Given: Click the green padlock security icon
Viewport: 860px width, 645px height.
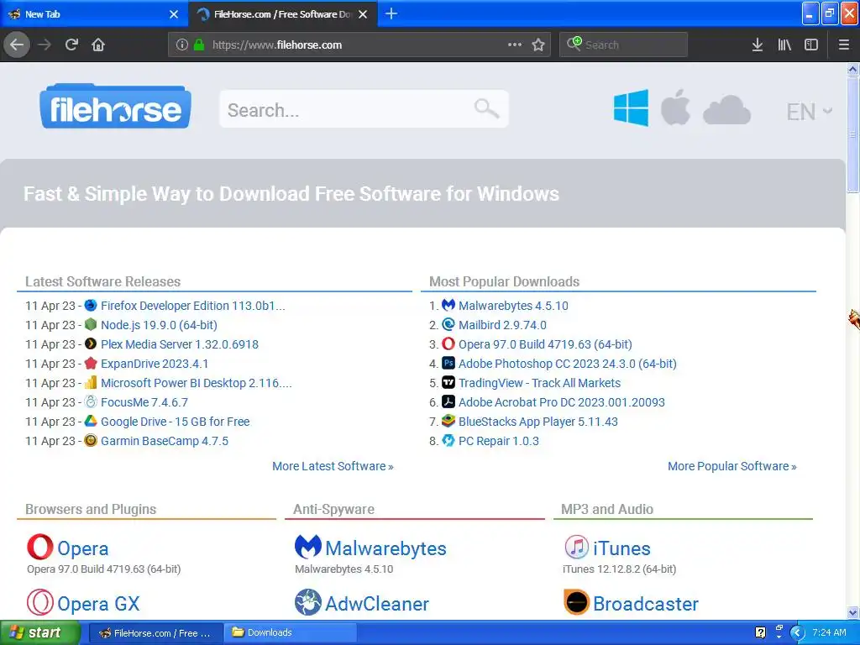Looking at the screenshot, I should click(199, 45).
